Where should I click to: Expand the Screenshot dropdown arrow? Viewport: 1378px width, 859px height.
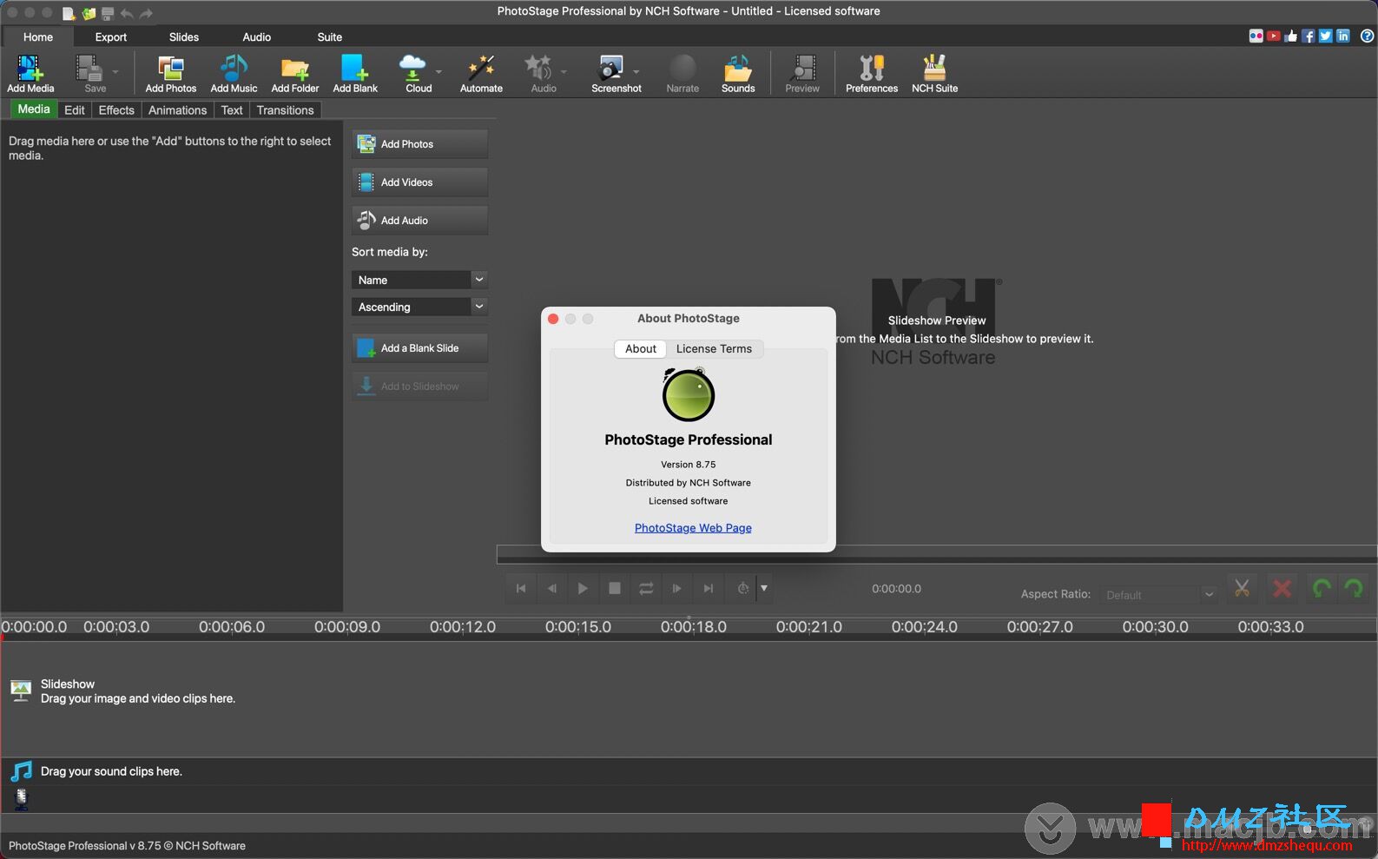tap(636, 72)
